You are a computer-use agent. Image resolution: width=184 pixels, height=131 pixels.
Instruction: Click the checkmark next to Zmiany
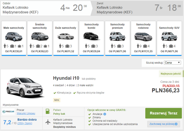[x=90, y=117]
